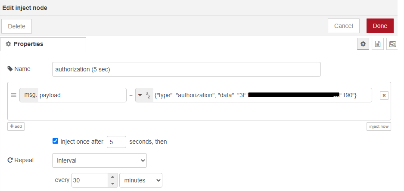Open node properties gear icon
The height and width of the screenshot is (191, 404).
click(363, 44)
